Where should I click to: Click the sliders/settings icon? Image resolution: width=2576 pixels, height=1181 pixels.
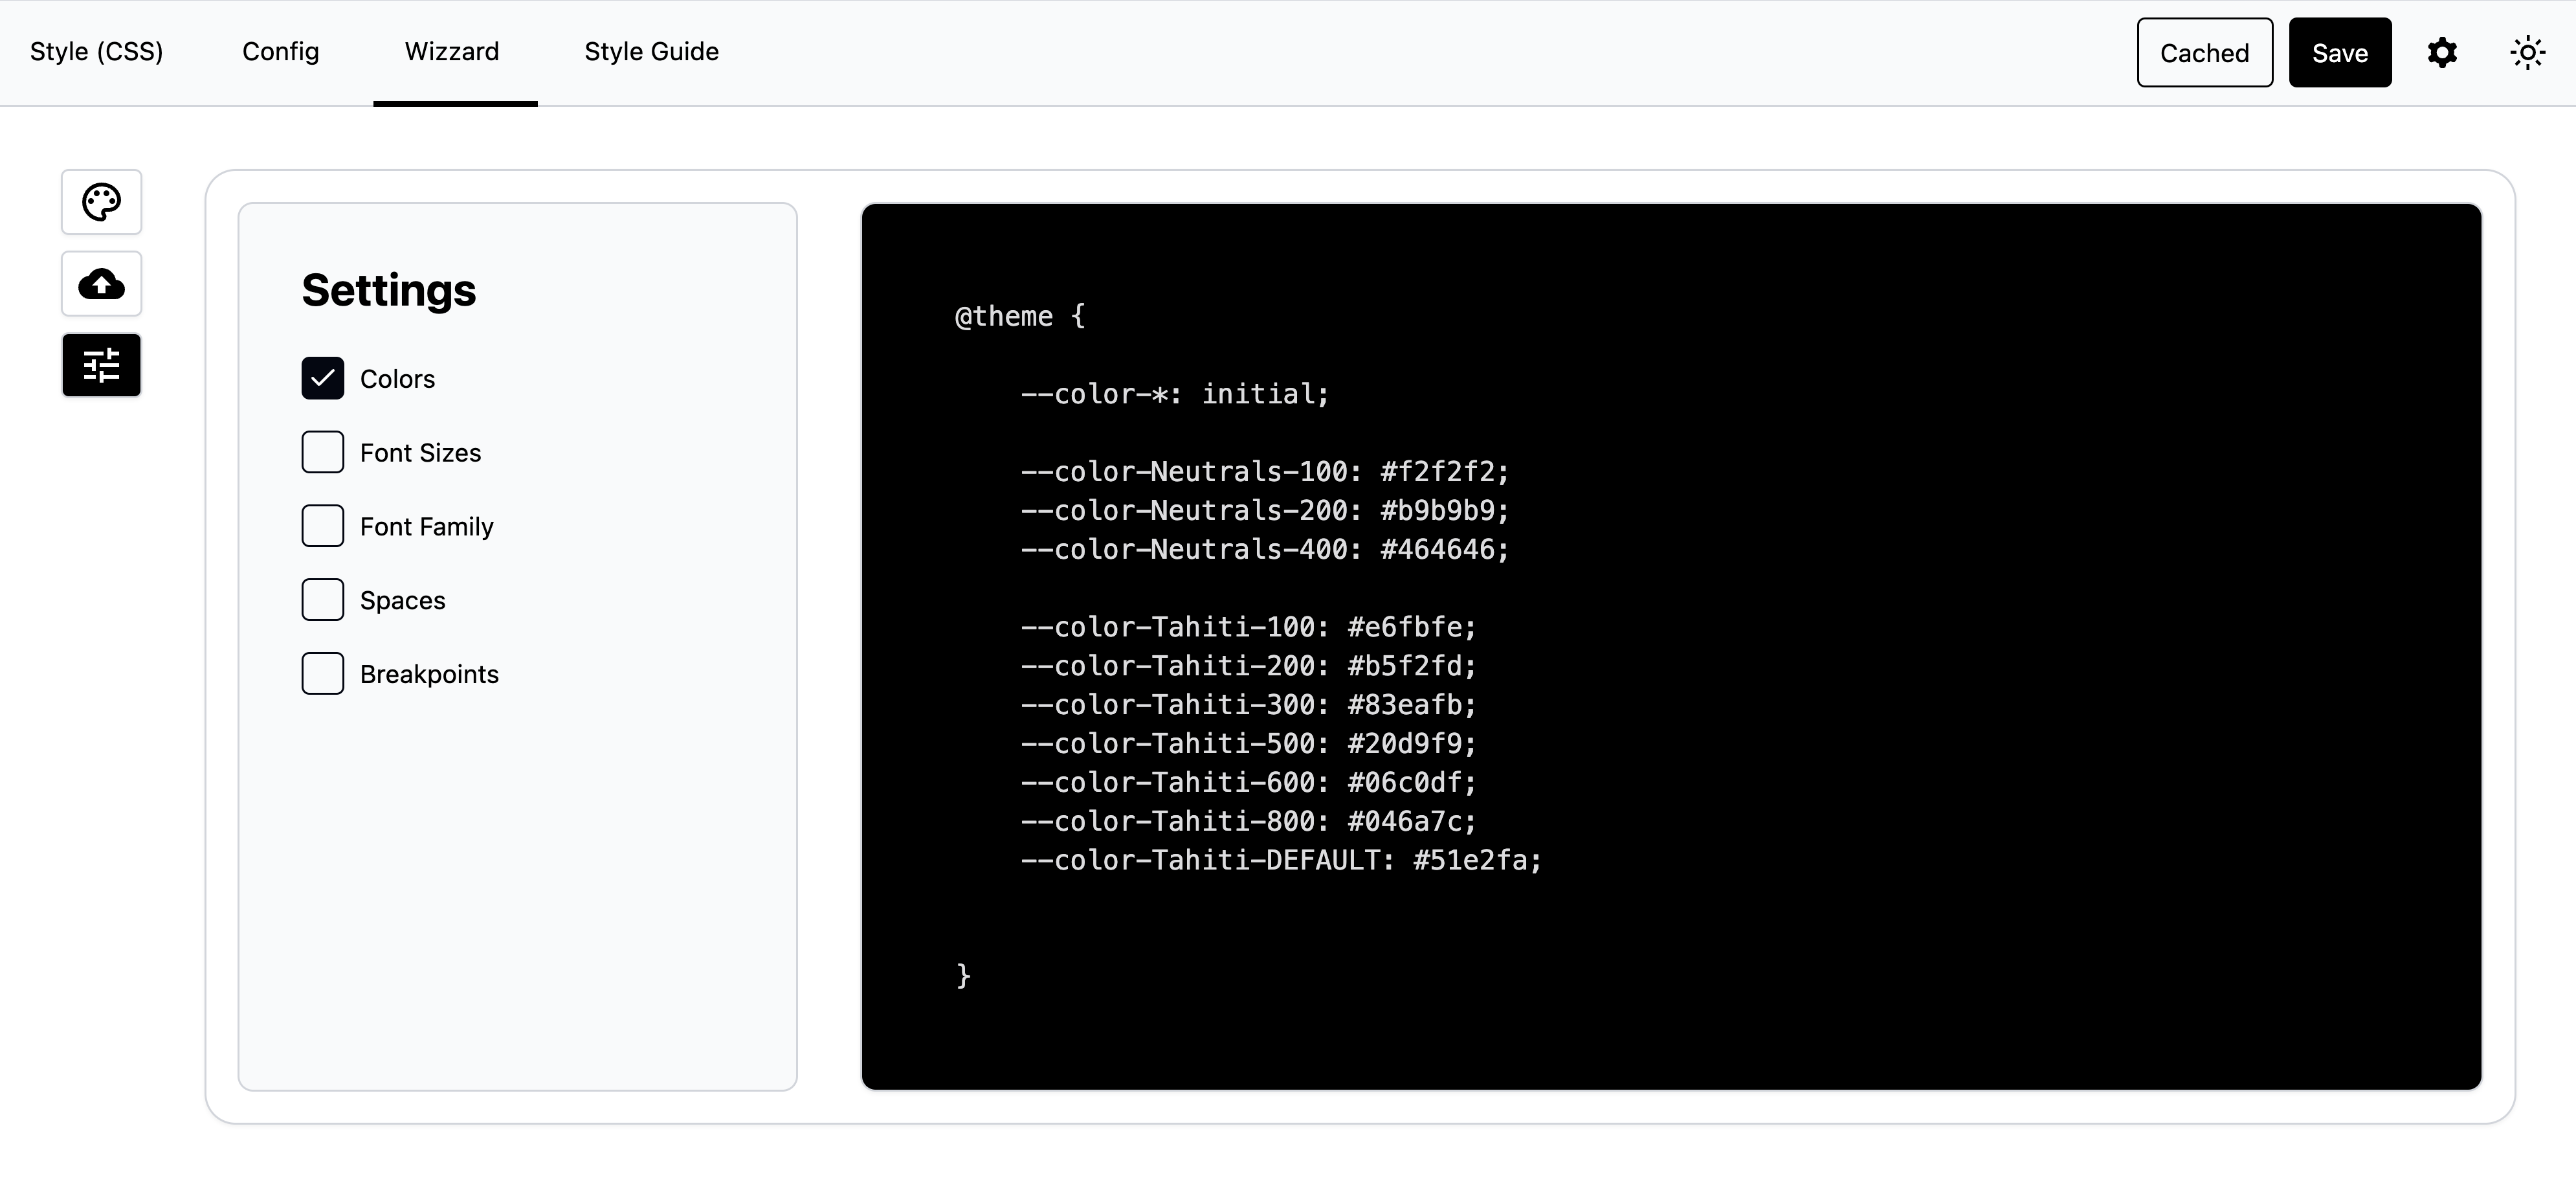[102, 365]
